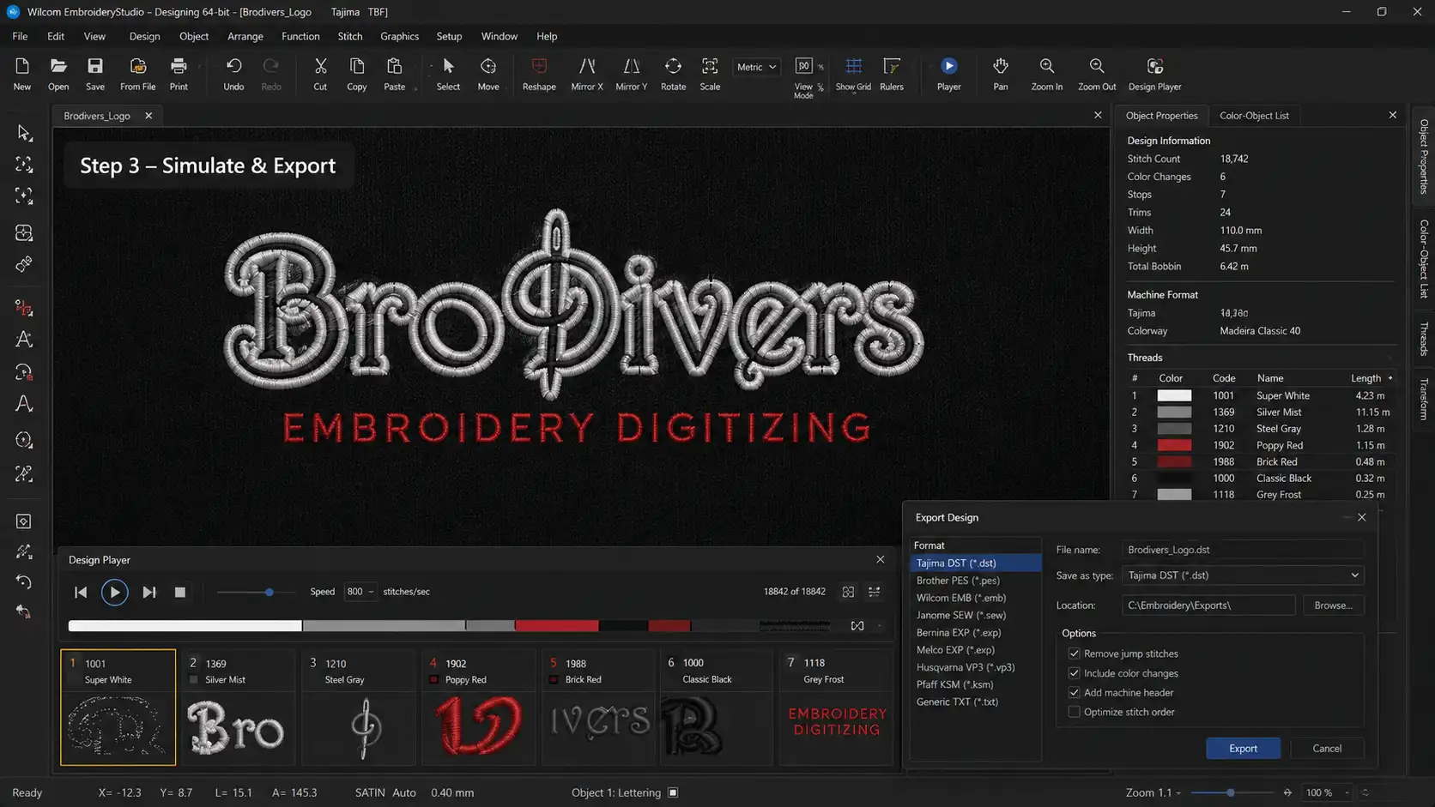Click the Export button
The image size is (1435, 807).
tap(1243, 749)
